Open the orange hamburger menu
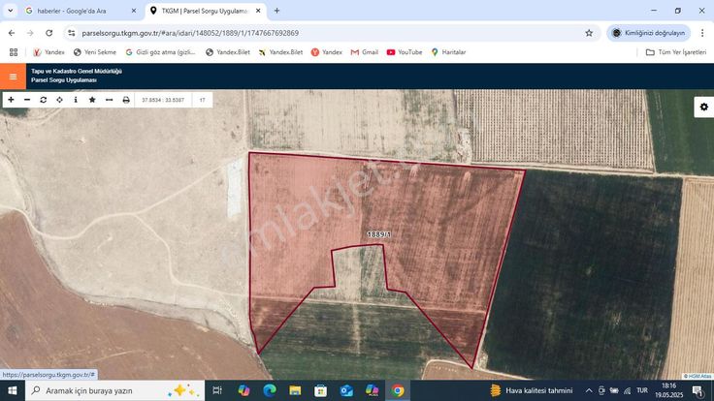714x401 pixels. pos(13,77)
